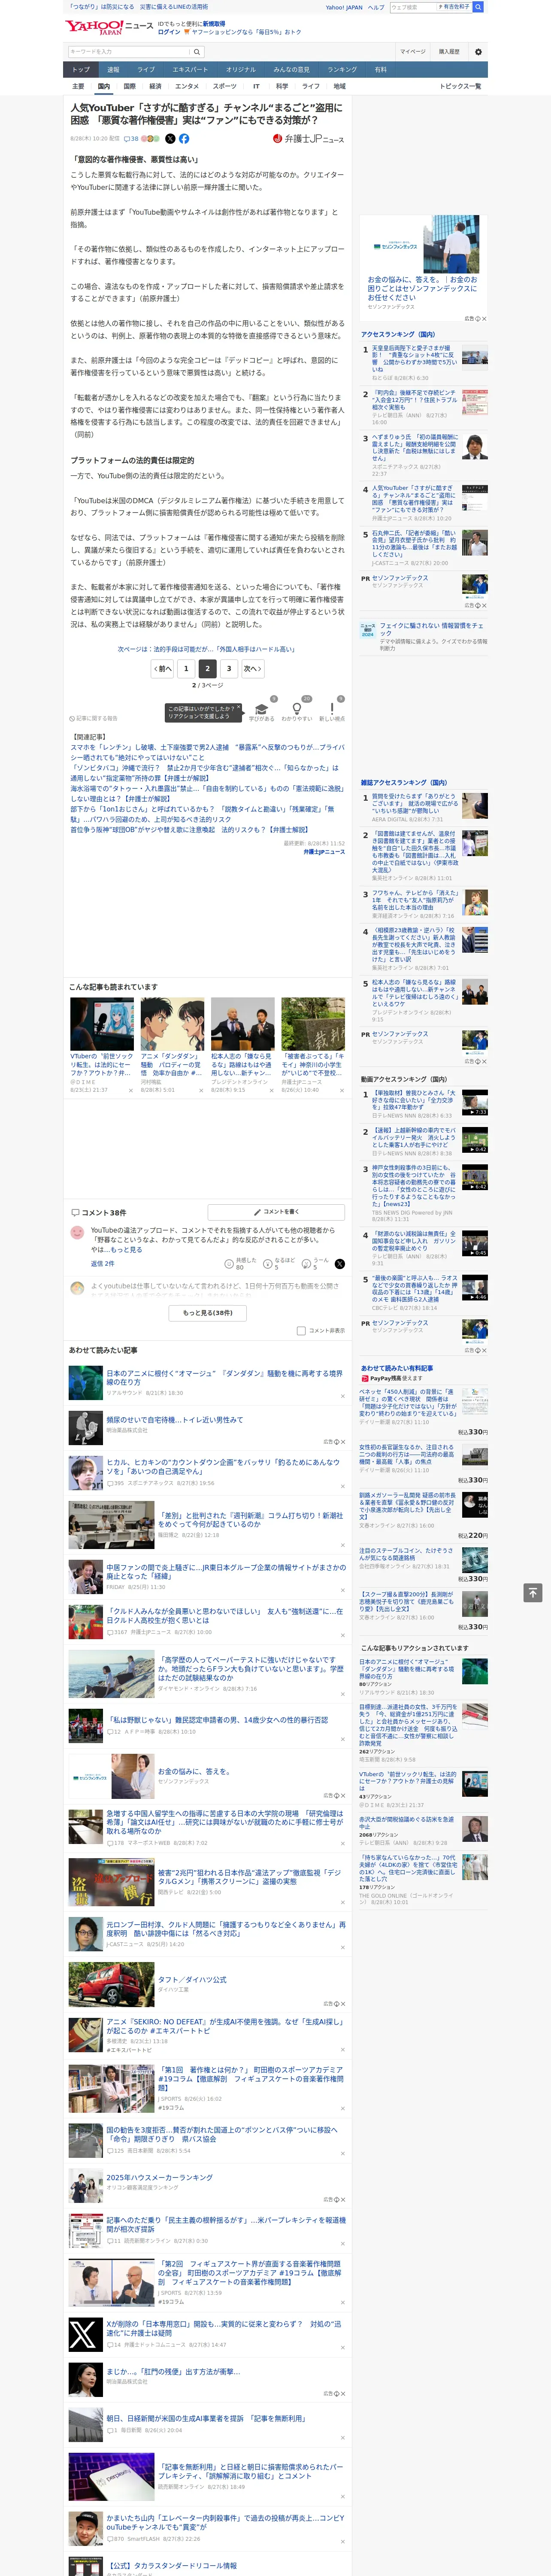Click the back-to-top arrow button
This screenshot has width=551, height=2576.
[x=532, y=1592]
